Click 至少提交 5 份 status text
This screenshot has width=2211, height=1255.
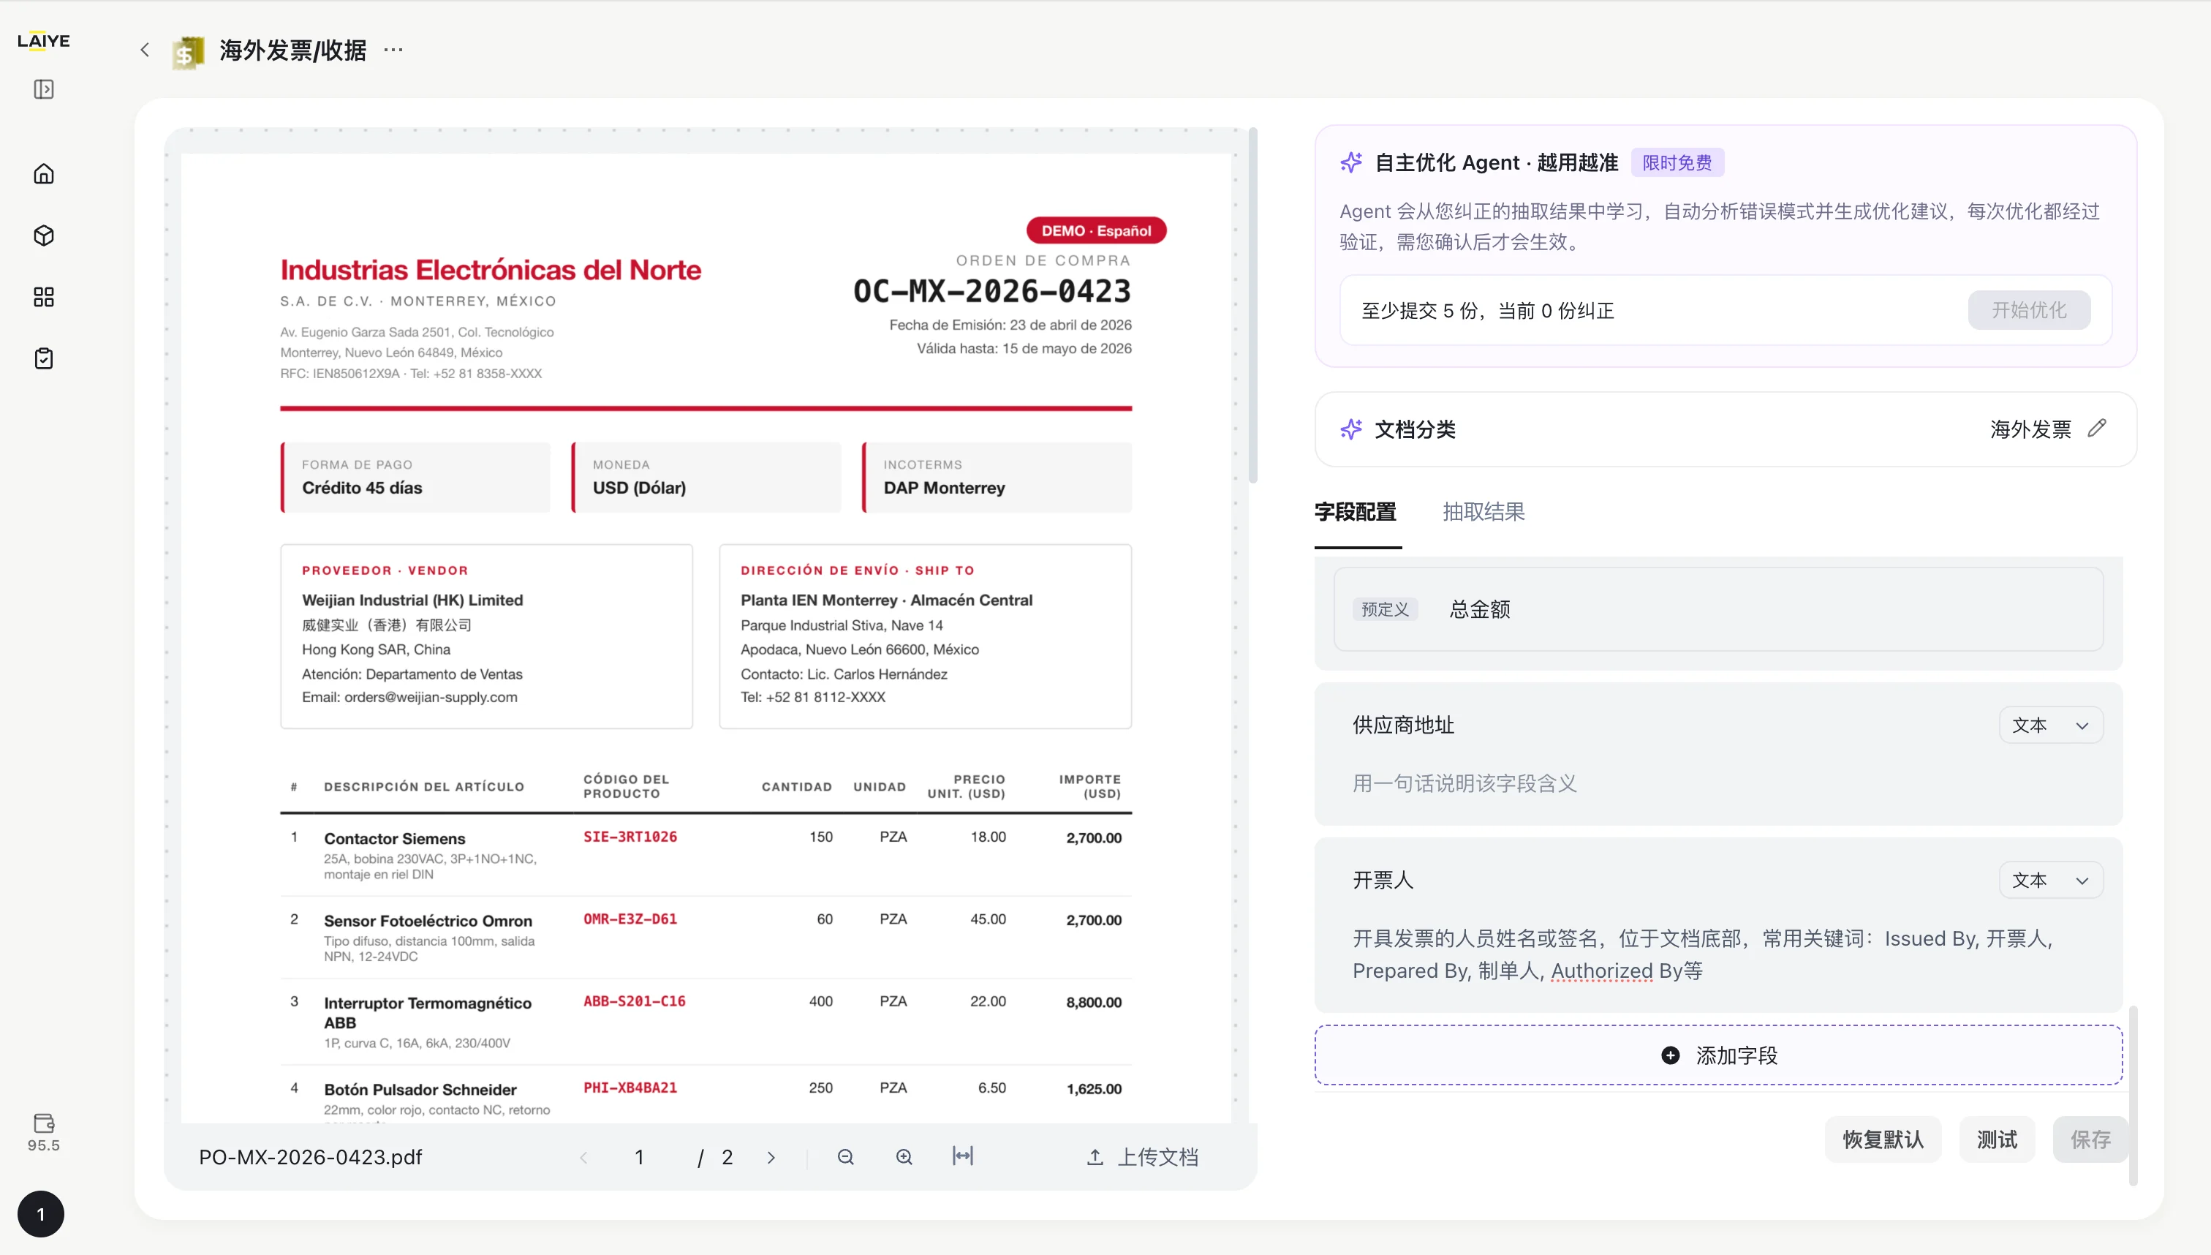click(1487, 310)
